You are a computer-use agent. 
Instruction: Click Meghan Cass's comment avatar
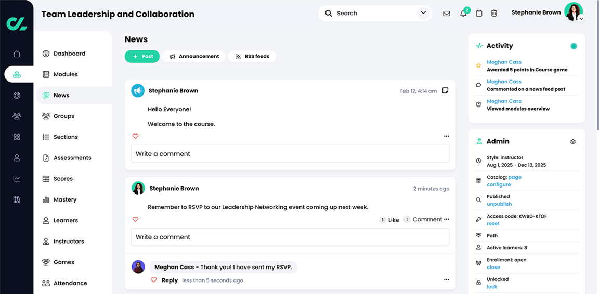tap(138, 266)
